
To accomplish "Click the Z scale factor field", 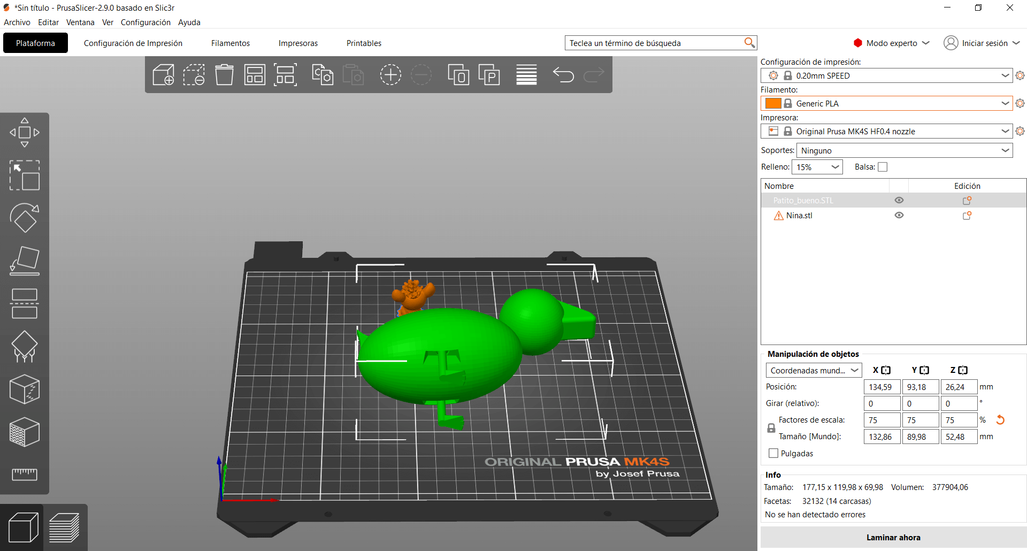I will [959, 420].
